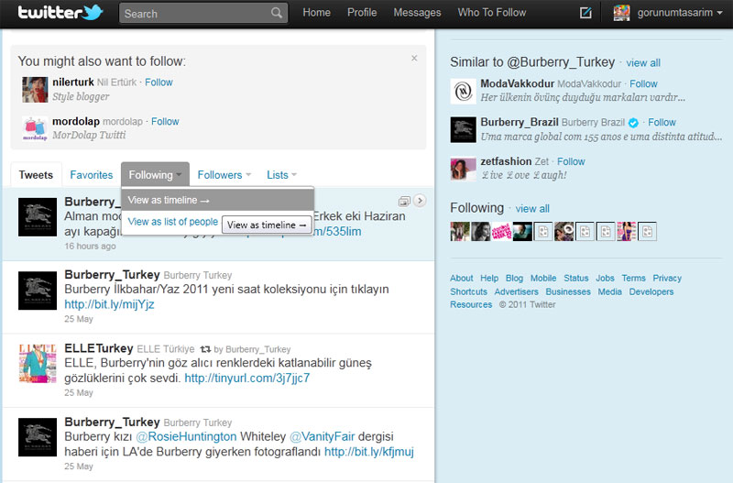Click Burberry avatar on RosieHuntington tweet

click(38, 437)
